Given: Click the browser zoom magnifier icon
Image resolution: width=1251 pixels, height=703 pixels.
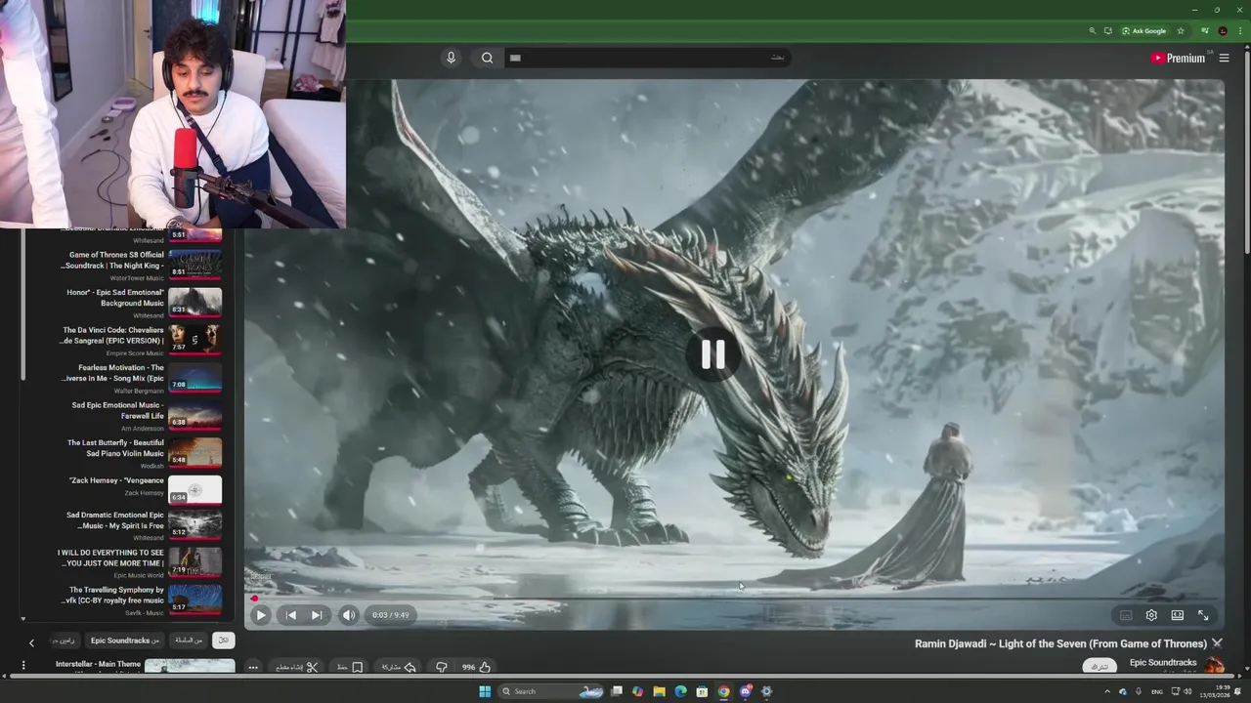Looking at the screenshot, I should pos(1092,30).
